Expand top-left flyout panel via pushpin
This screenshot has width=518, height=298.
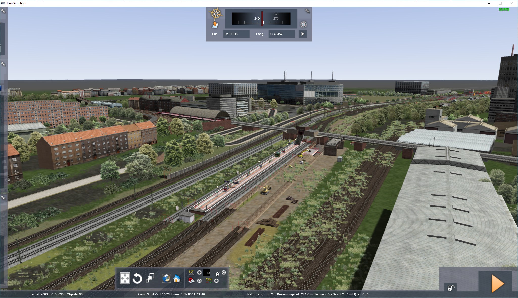tap(3, 11)
